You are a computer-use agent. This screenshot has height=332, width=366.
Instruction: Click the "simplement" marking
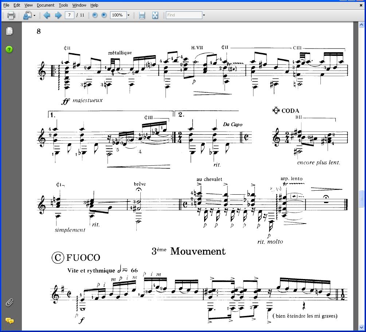tap(70, 230)
